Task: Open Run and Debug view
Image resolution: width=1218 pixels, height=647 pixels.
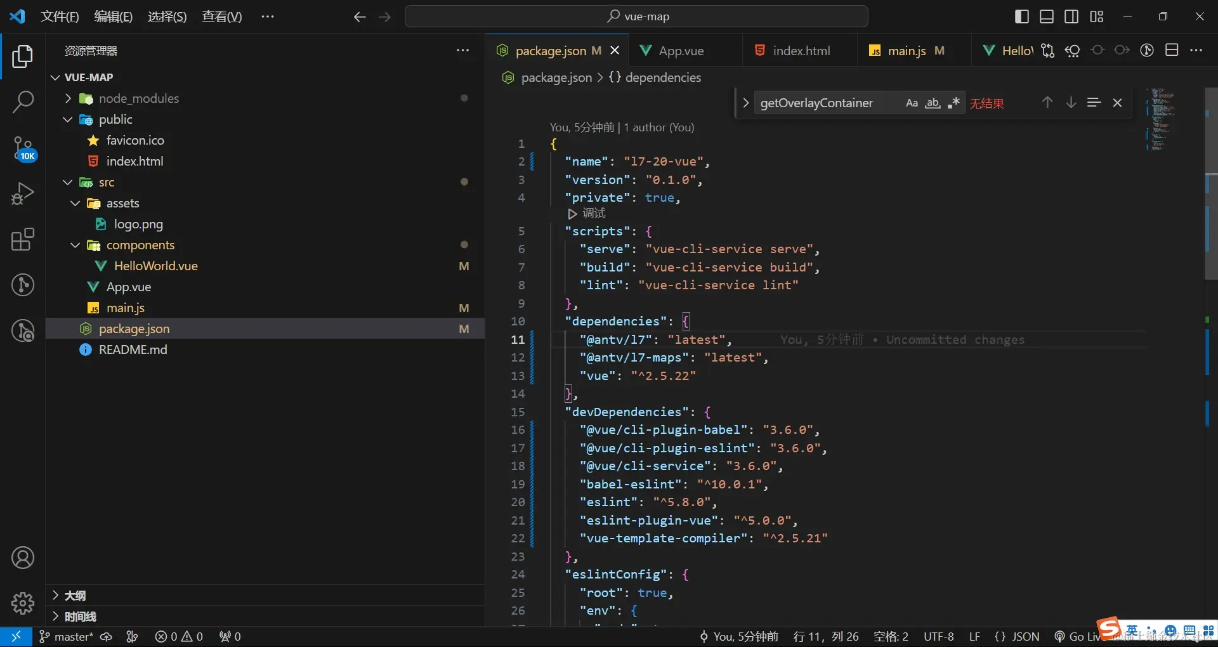Action: [23, 193]
